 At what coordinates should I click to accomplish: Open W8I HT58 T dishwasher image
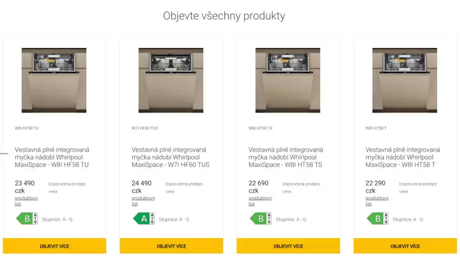(x=404, y=80)
